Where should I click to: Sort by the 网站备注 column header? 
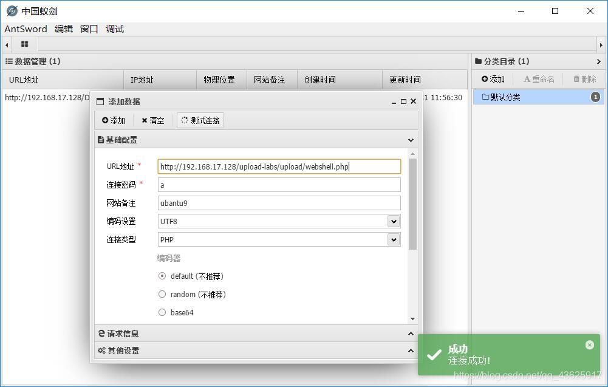pos(272,80)
